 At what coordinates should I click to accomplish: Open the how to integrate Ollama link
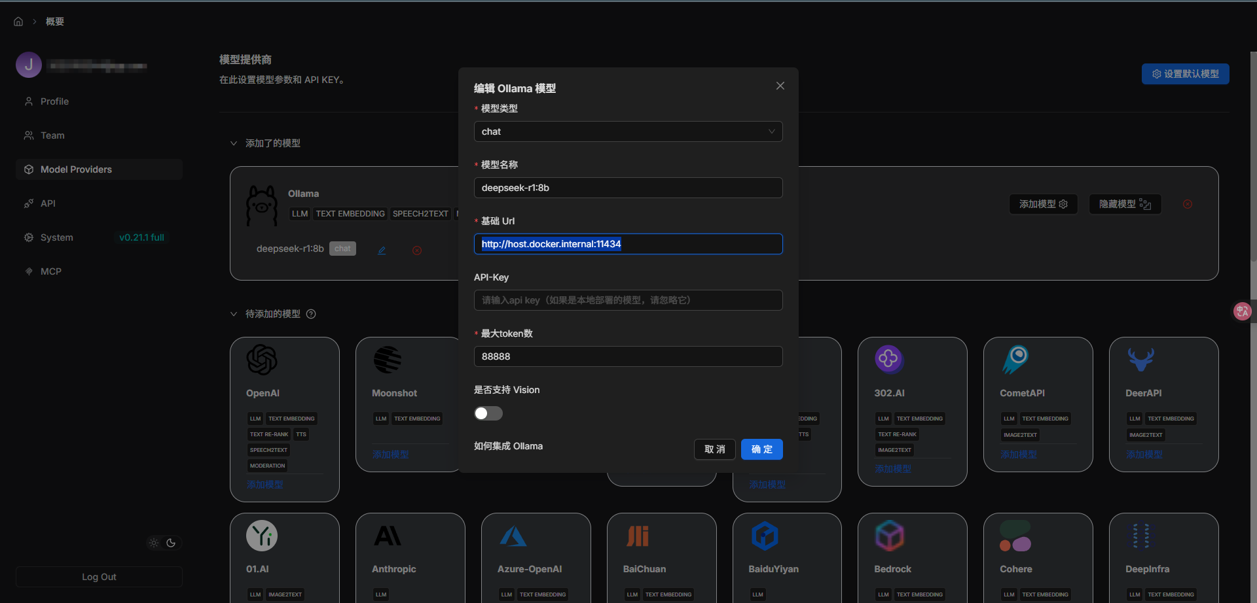pyautogui.click(x=508, y=446)
